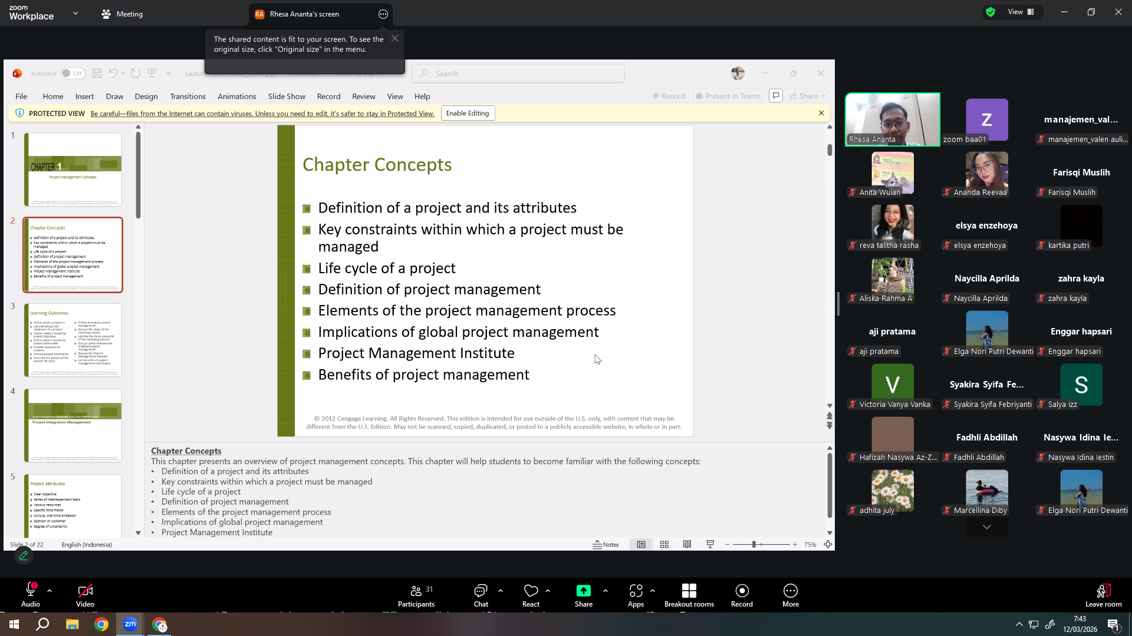Click the green security shield icon
This screenshot has width=1132, height=636.
(x=990, y=12)
